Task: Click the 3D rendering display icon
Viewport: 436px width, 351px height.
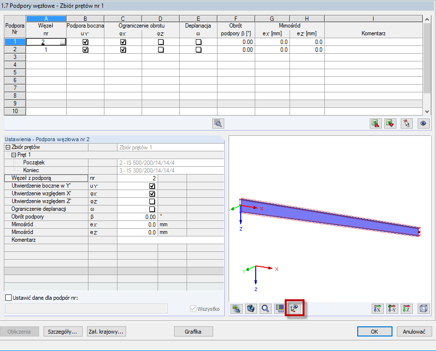Action: tap(251, 308)
